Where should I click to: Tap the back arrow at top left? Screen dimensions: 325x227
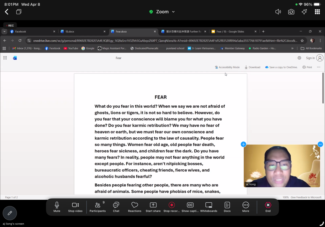click(x=7, y=12)
